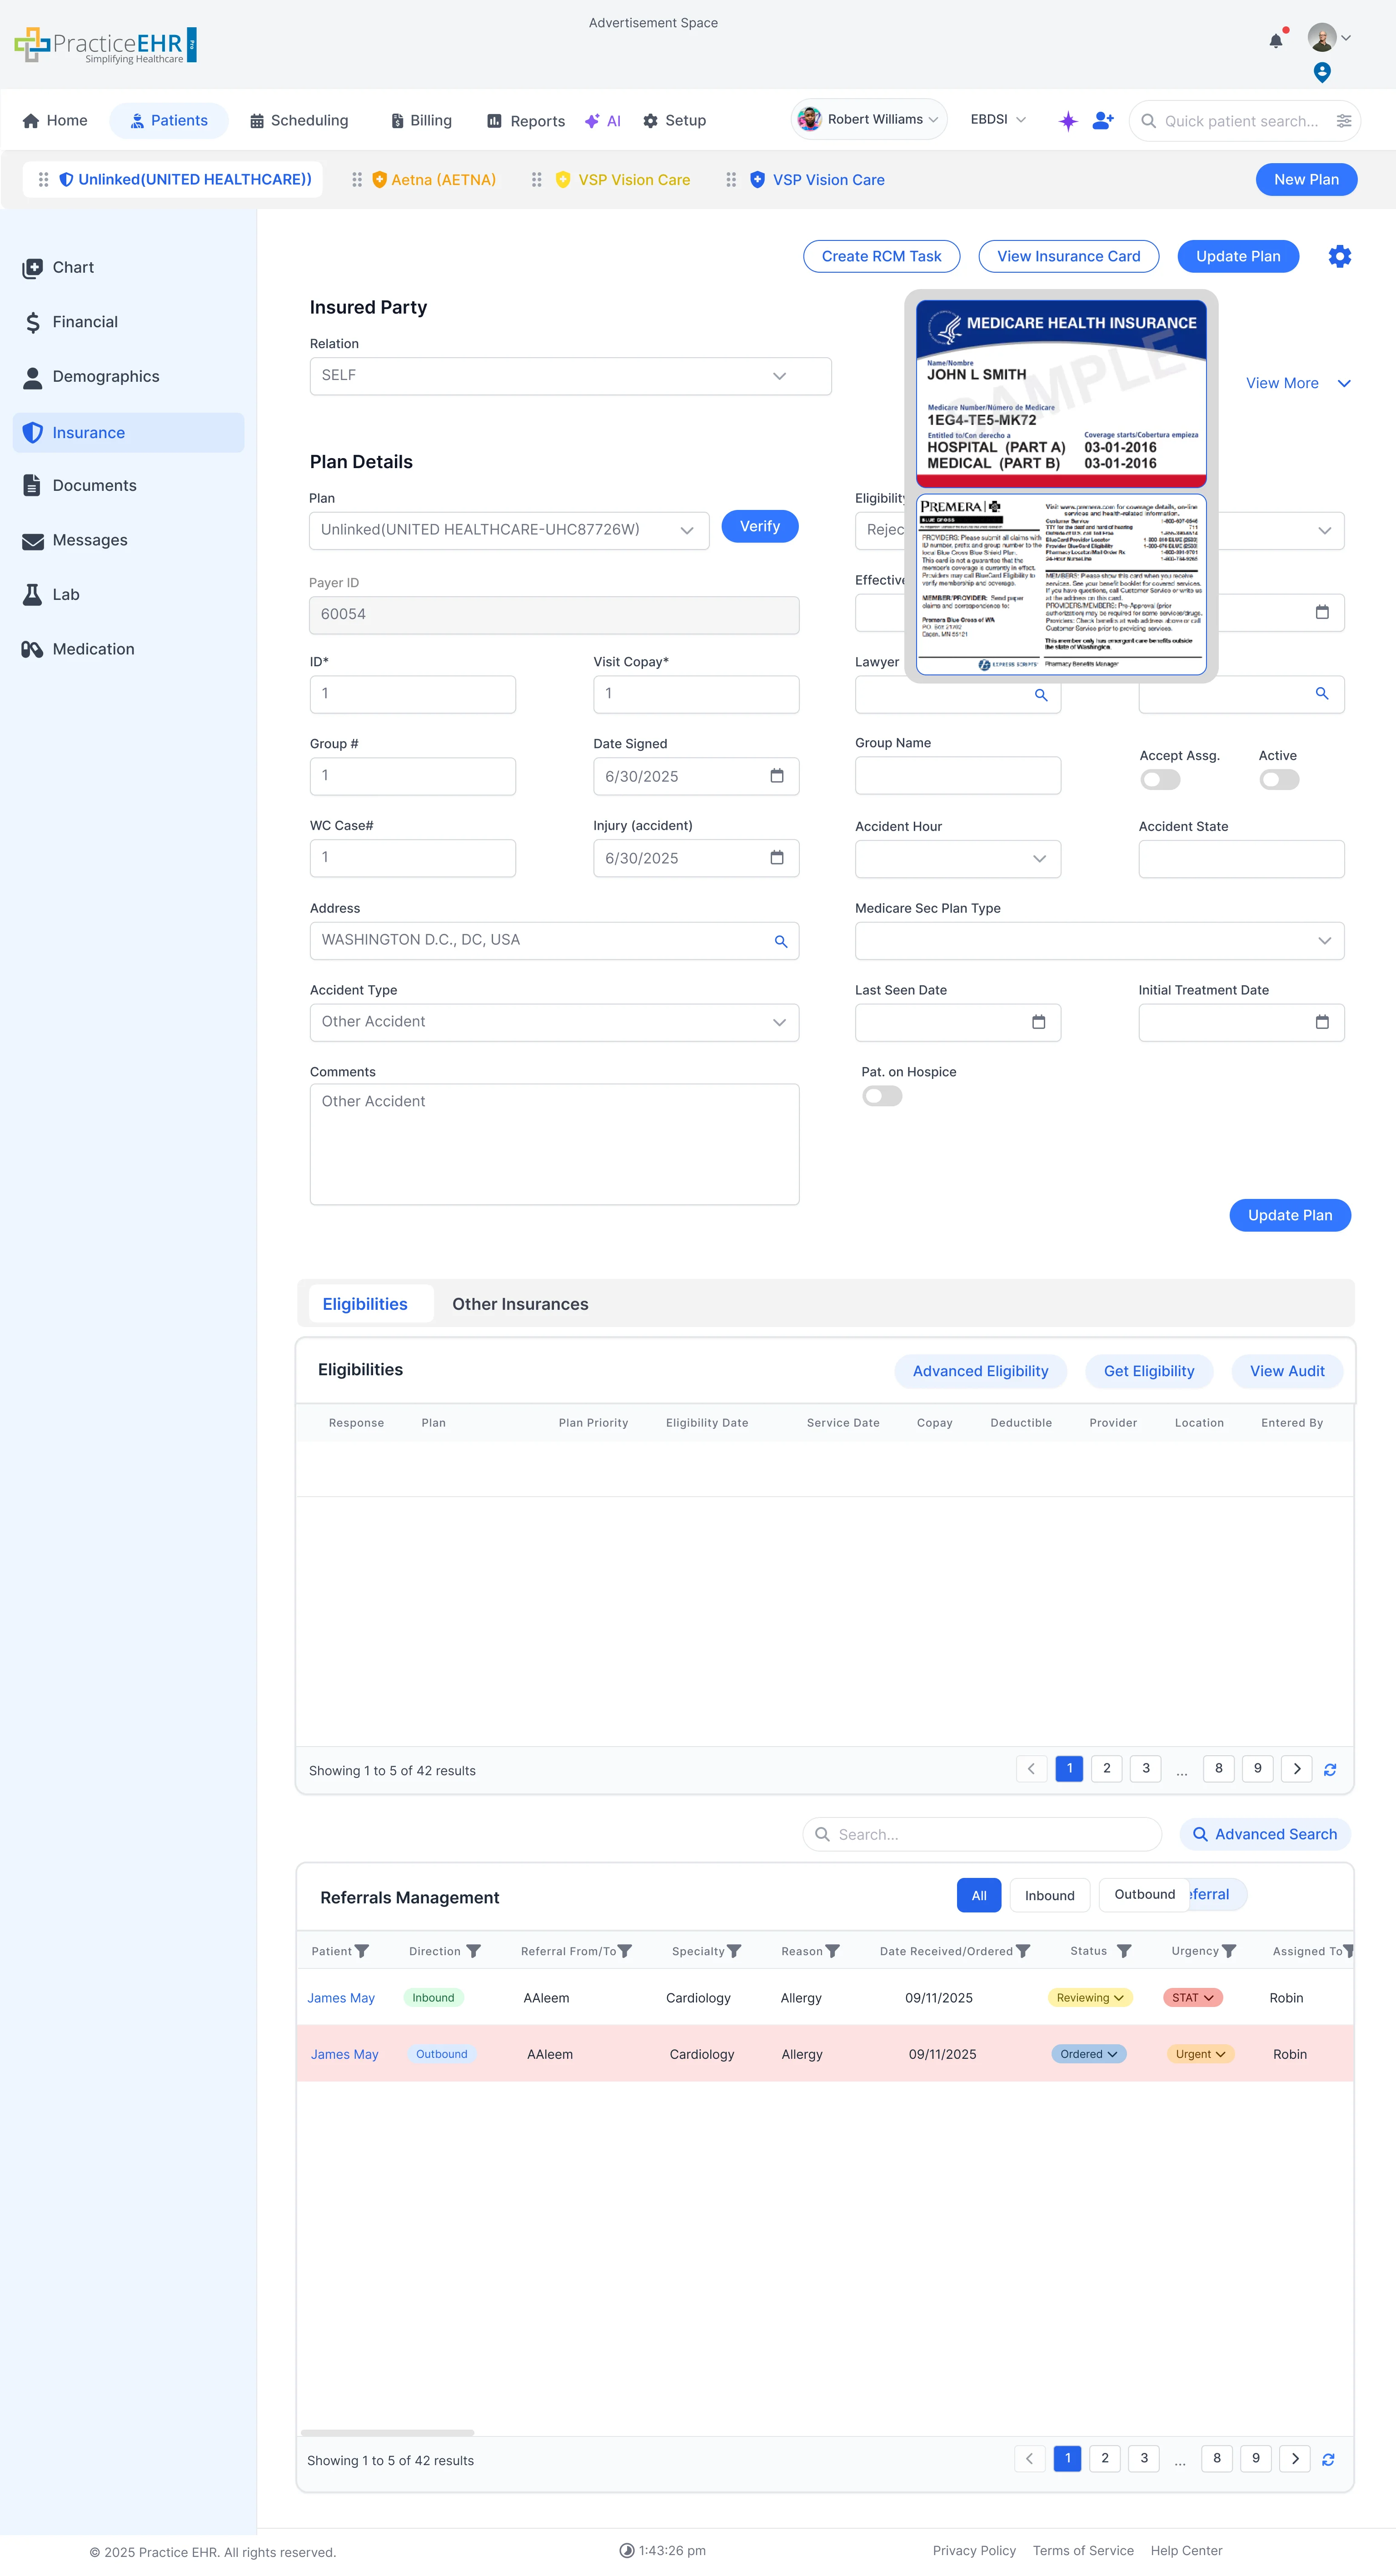Open the Relation dropdown

[x=570, y=376]
